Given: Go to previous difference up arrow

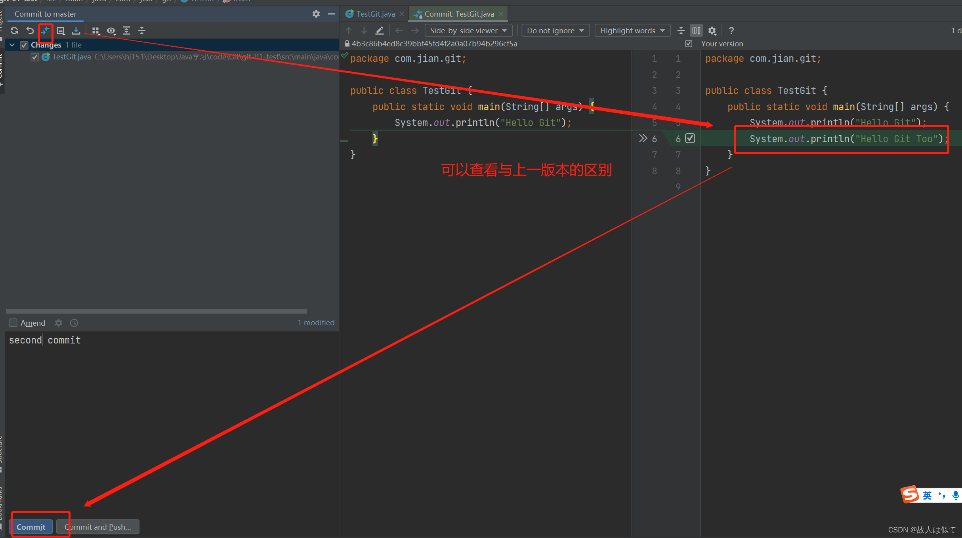Looking at the screenshot, I should click(349, 31).
